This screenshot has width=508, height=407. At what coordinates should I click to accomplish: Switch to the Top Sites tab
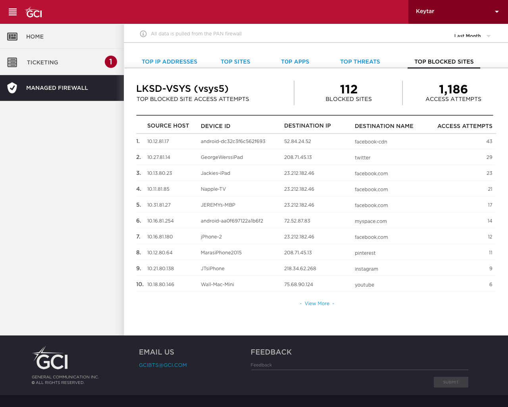pyautogui.click(x=235, y=62)
